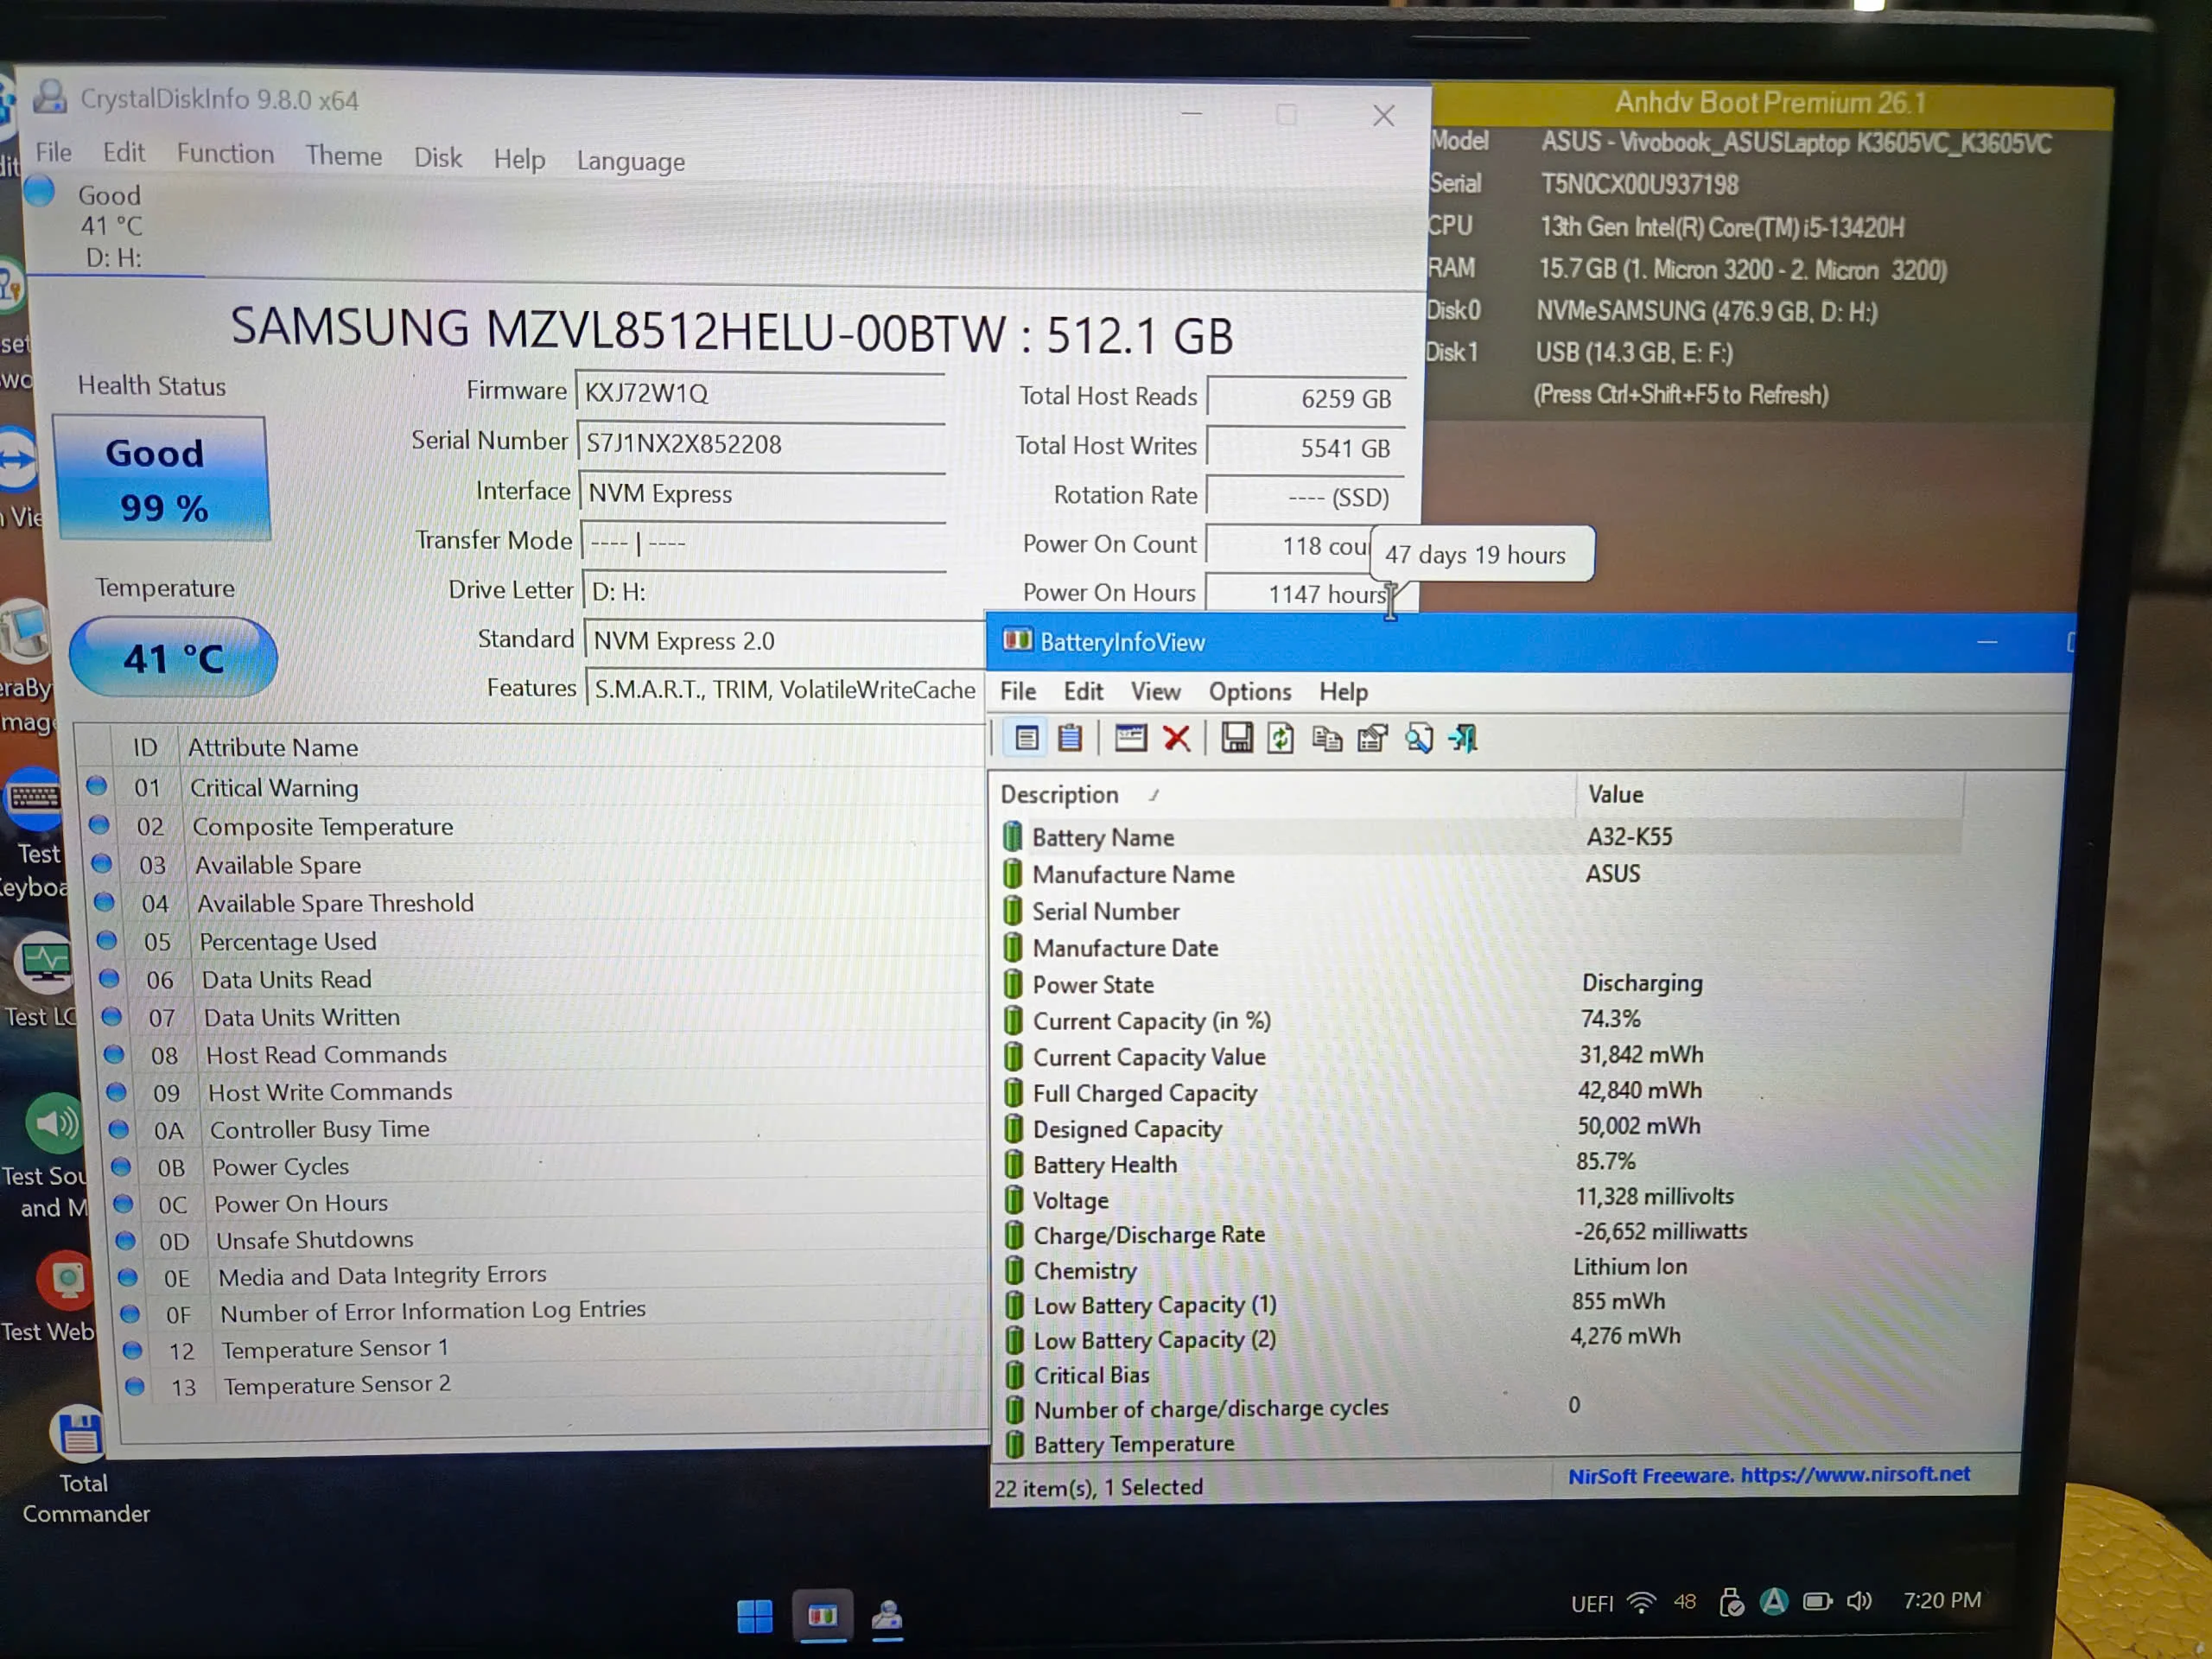Open the Test Sound desktop icon

(x=50, y=1155)
